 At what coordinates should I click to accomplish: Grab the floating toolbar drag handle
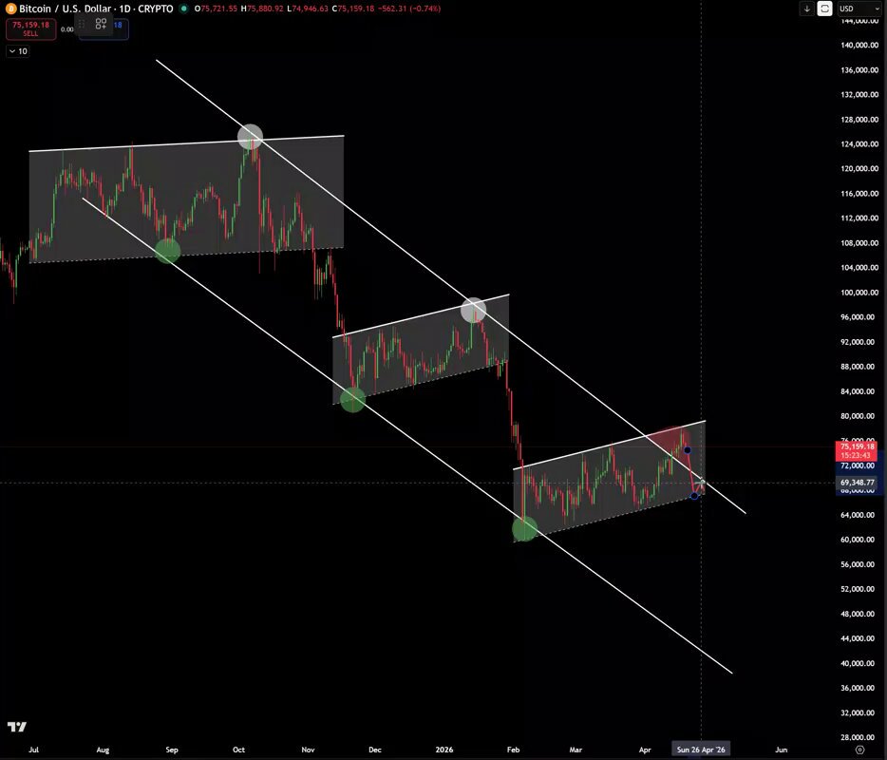pos(82,24)
